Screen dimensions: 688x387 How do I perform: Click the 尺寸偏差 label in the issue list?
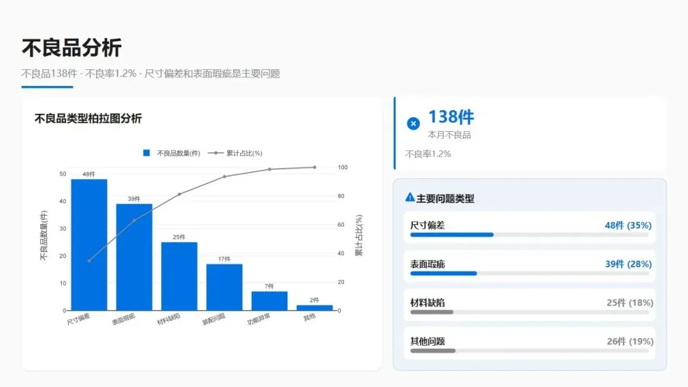tap(427, 225)
